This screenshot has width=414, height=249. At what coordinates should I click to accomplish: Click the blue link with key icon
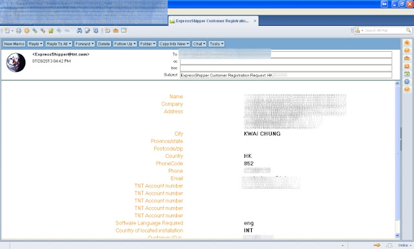tap(43, 30)
